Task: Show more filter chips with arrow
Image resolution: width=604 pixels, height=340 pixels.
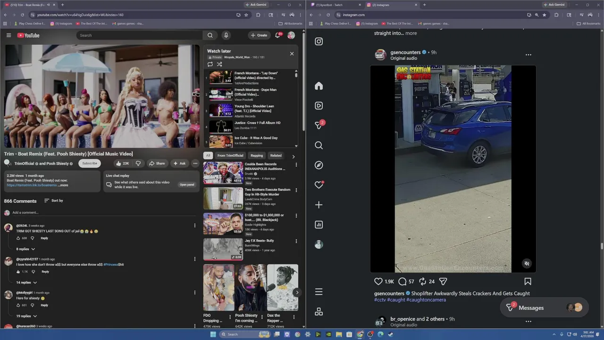Action: pyautogui.click(x=294, y=156)
